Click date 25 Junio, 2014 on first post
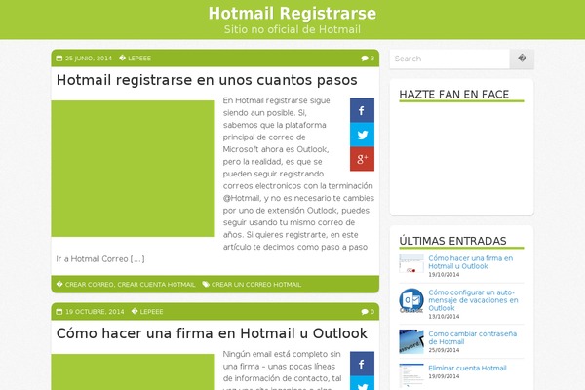 [x=89, y=58]
